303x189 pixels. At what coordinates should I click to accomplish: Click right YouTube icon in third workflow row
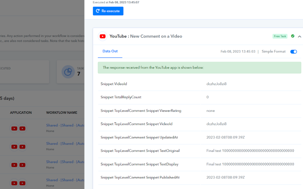pos(22,165)
